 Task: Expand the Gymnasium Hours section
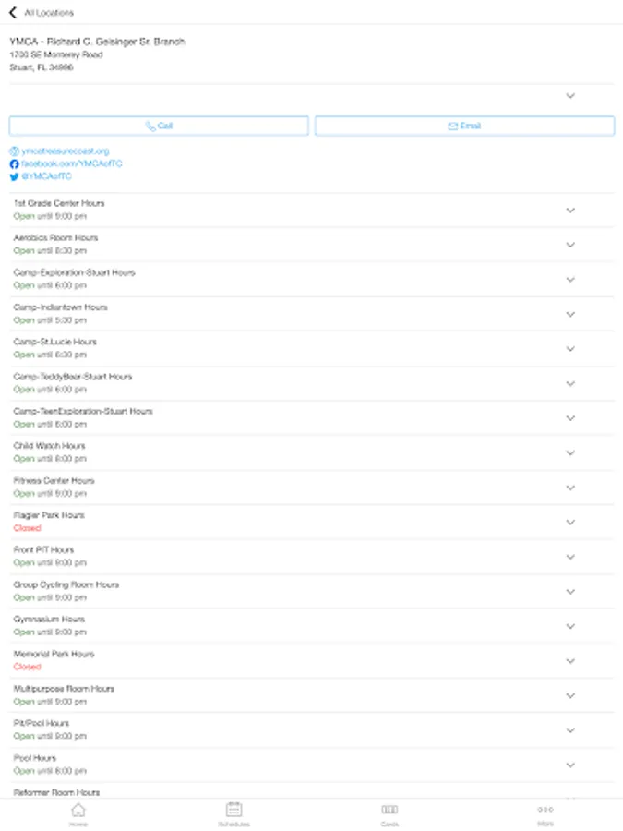click(x=570, y=625)
